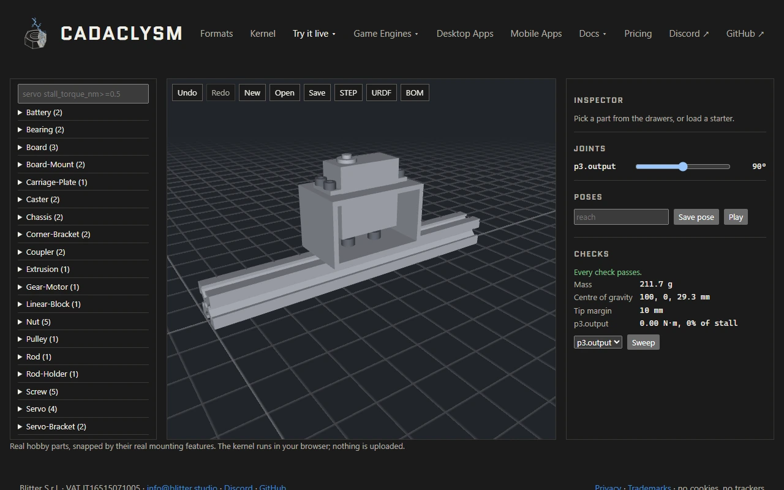Expand the Board-Mount (2) drawer
Screen dimensions: 784x490
tap(83, 165)
